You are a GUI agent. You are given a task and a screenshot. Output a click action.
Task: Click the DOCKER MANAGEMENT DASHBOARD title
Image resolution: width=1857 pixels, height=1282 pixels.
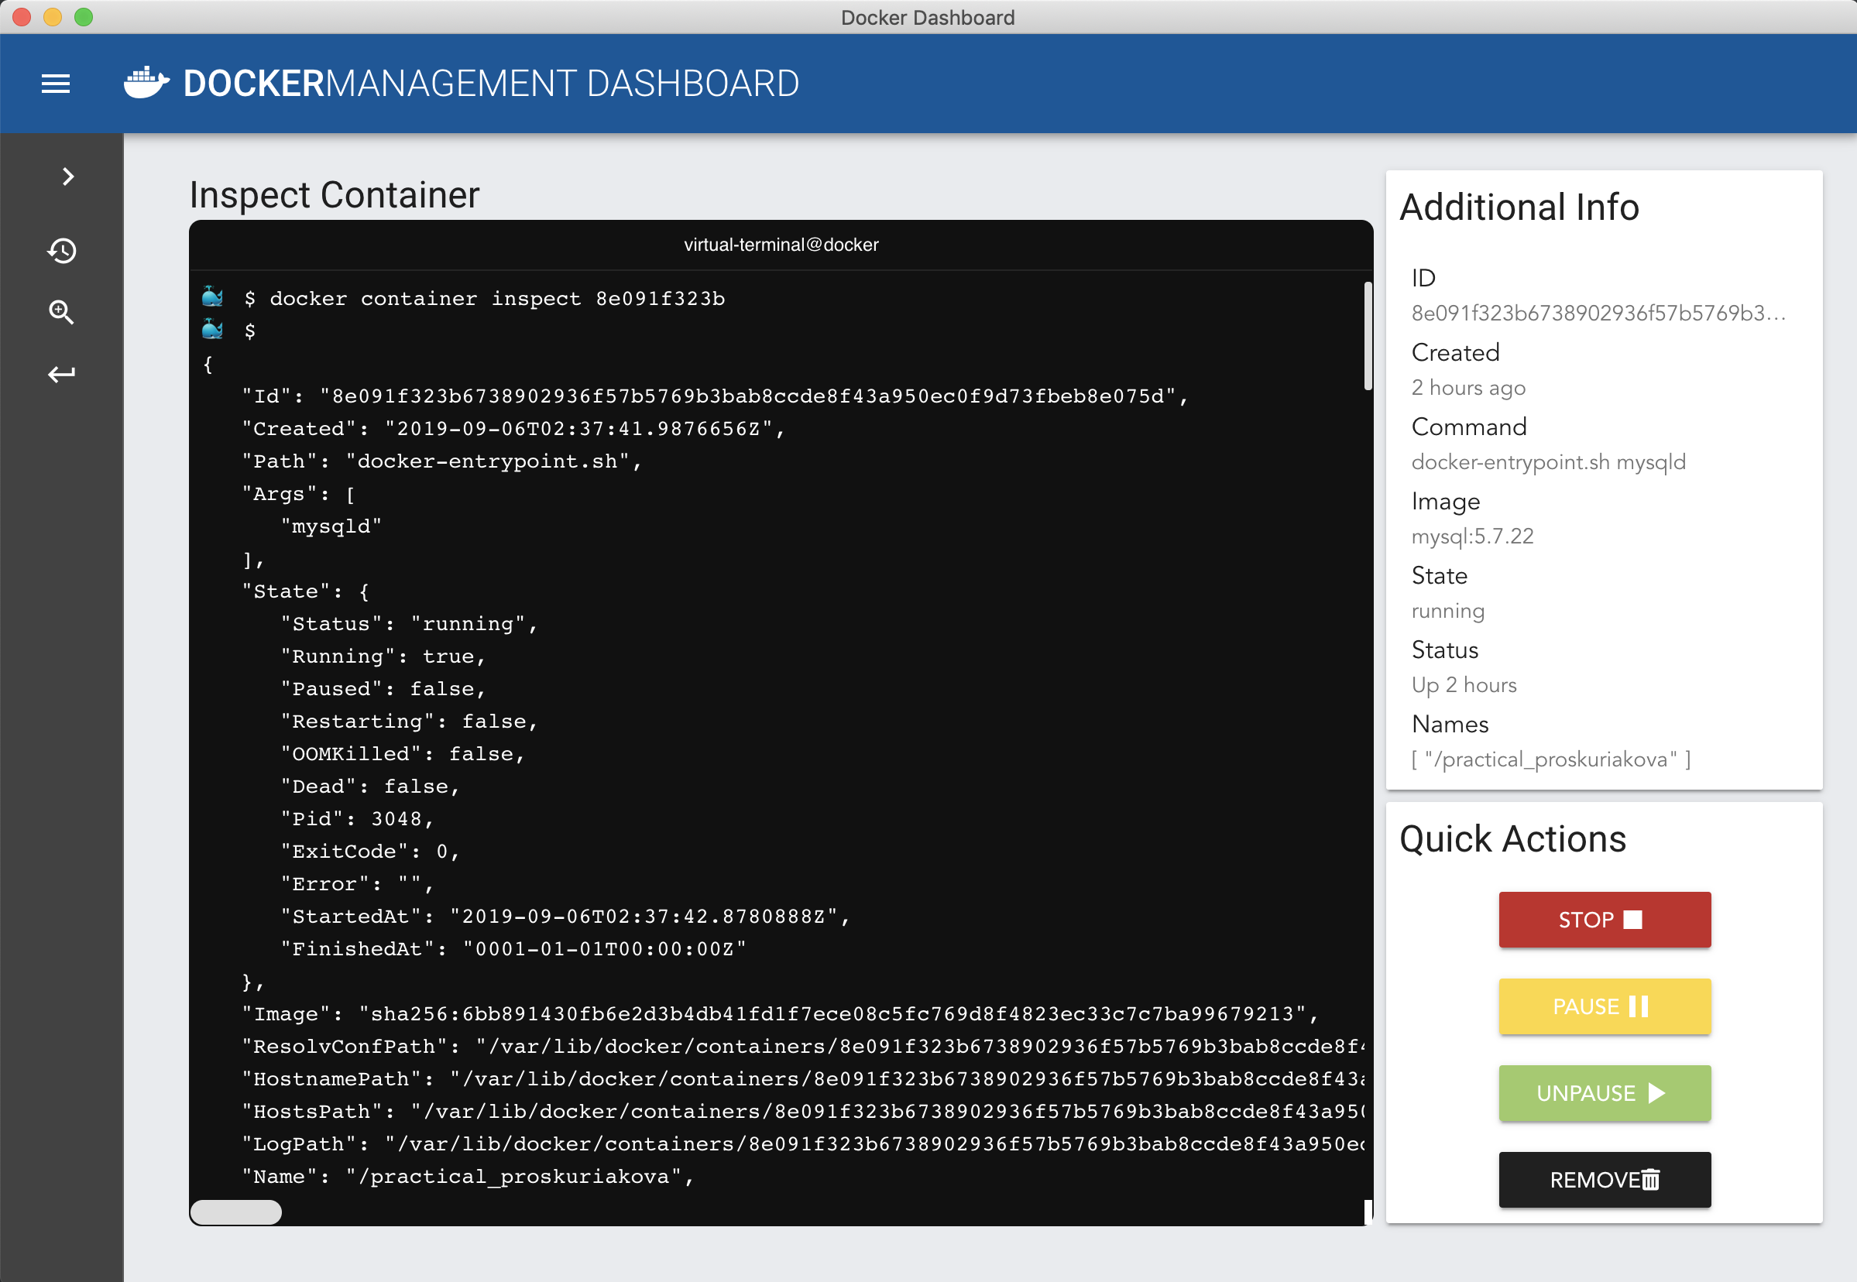click(491, 84)
